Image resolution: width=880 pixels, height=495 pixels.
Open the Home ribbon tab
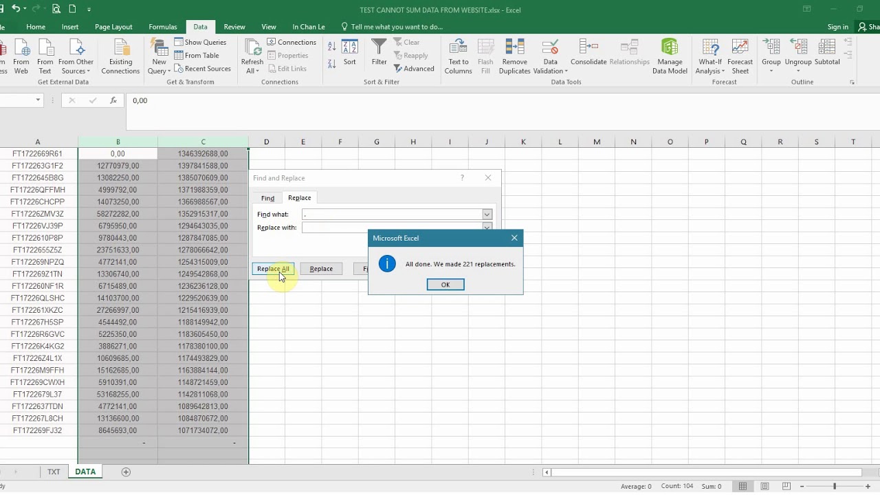click(36, 27)
